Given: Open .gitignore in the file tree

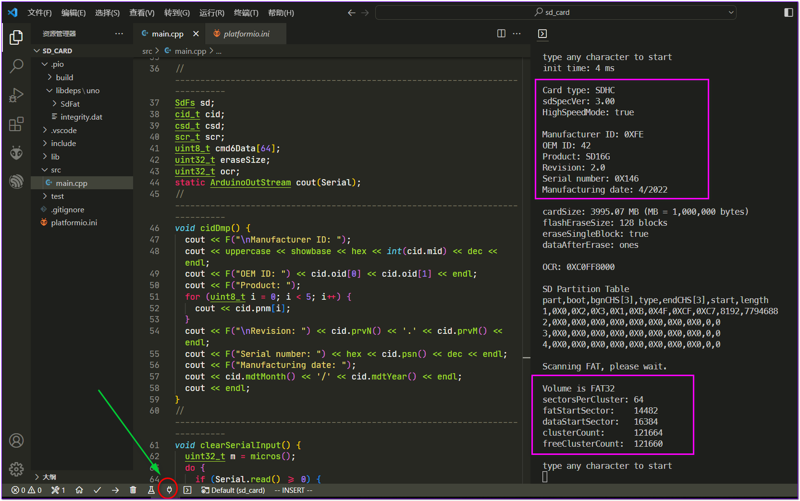Looking at the screenshot, I should pos(82,209).
